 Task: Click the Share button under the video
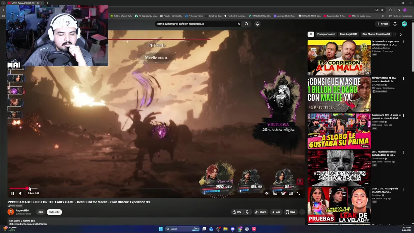pyautogui.click(x=260, y=212)
